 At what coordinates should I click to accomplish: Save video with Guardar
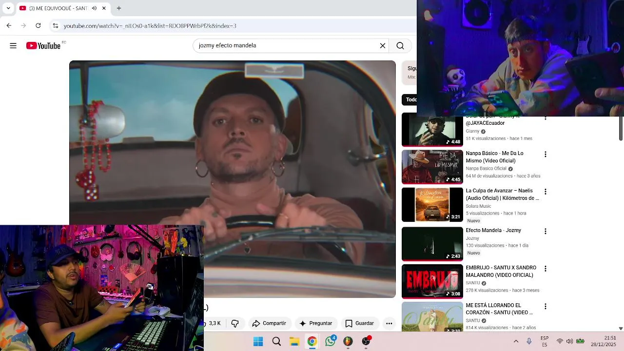360,323
